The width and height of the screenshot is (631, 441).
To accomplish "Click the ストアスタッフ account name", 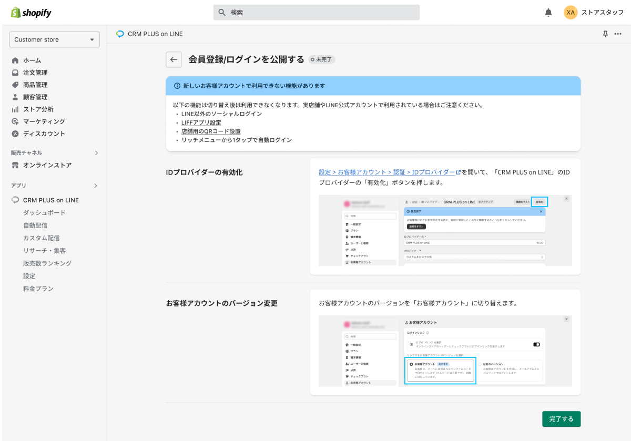I will (x=602, y=13).
